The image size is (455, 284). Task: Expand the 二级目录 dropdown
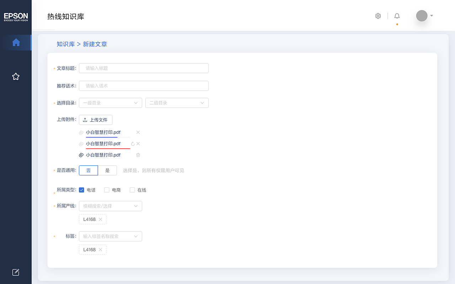(x=177, y=103)
